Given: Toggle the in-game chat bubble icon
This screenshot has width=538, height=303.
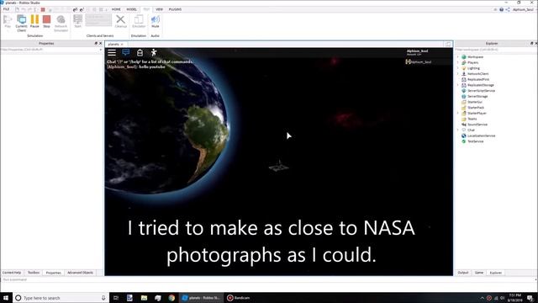Looking at the screenshot, I should coord(126,52).
